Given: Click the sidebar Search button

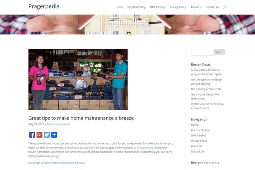Looking at the screenshot, I should point(219,52).
